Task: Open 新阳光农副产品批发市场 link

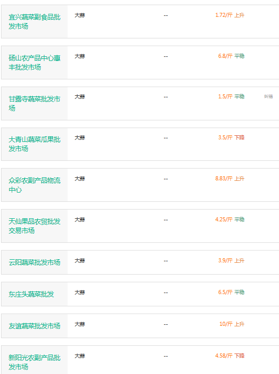Action: click(x=34, y=362)
